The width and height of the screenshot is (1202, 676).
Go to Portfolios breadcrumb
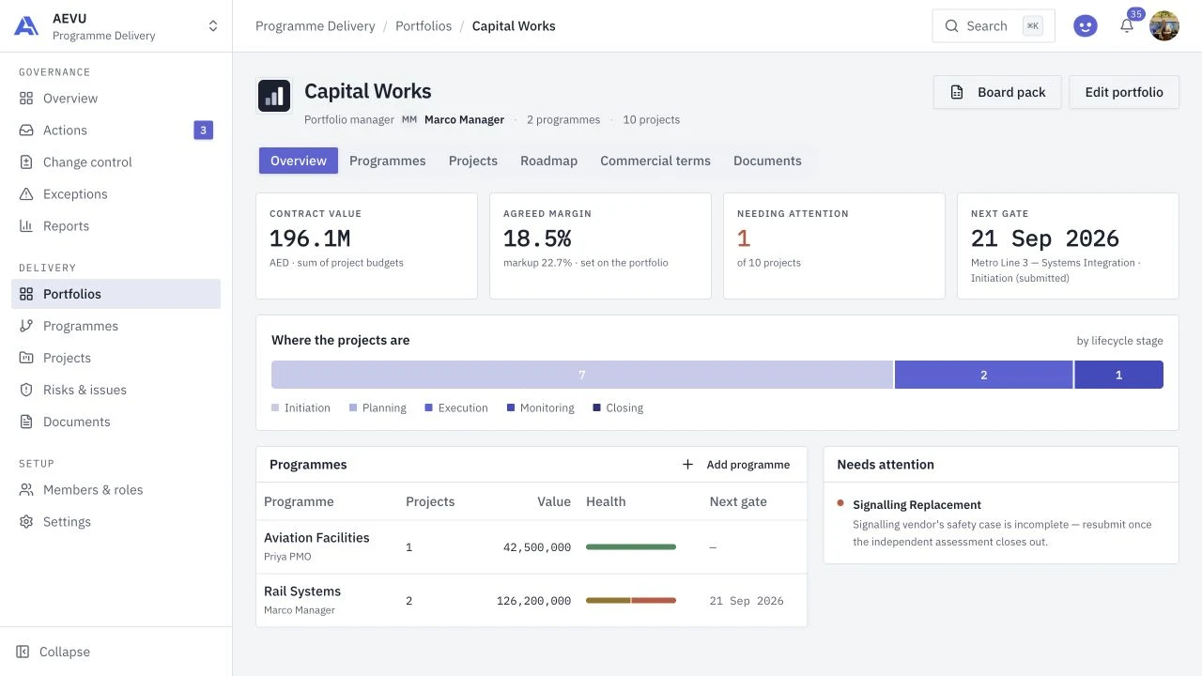pos(424,26)
